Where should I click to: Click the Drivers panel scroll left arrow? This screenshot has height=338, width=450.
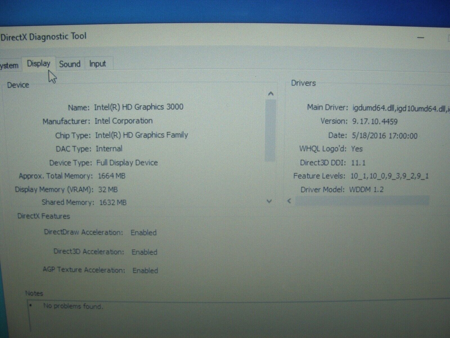(x=289, y=201)
